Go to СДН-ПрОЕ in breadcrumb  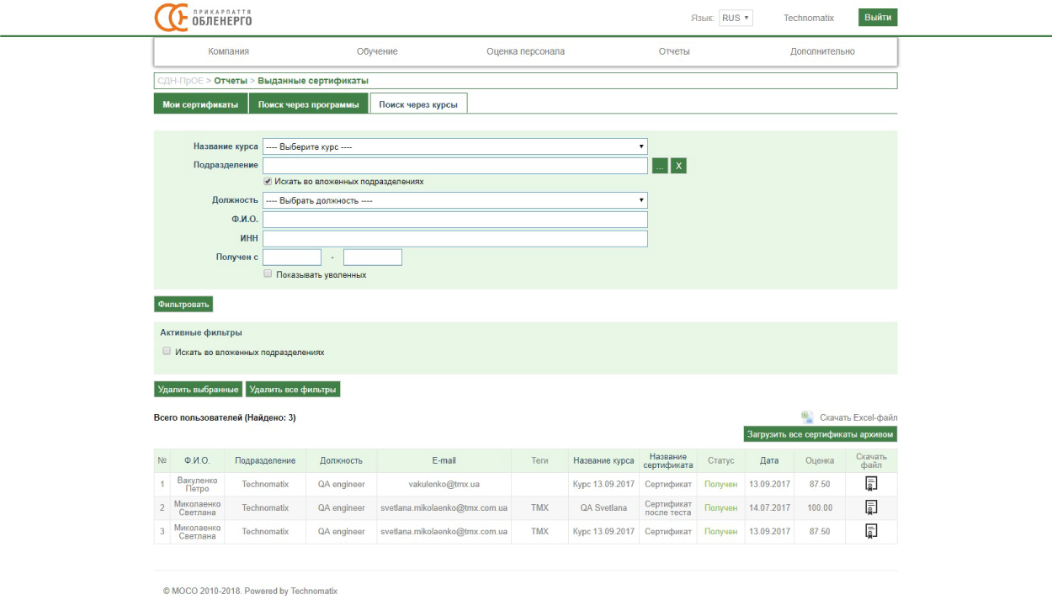(x=180, y=81)
